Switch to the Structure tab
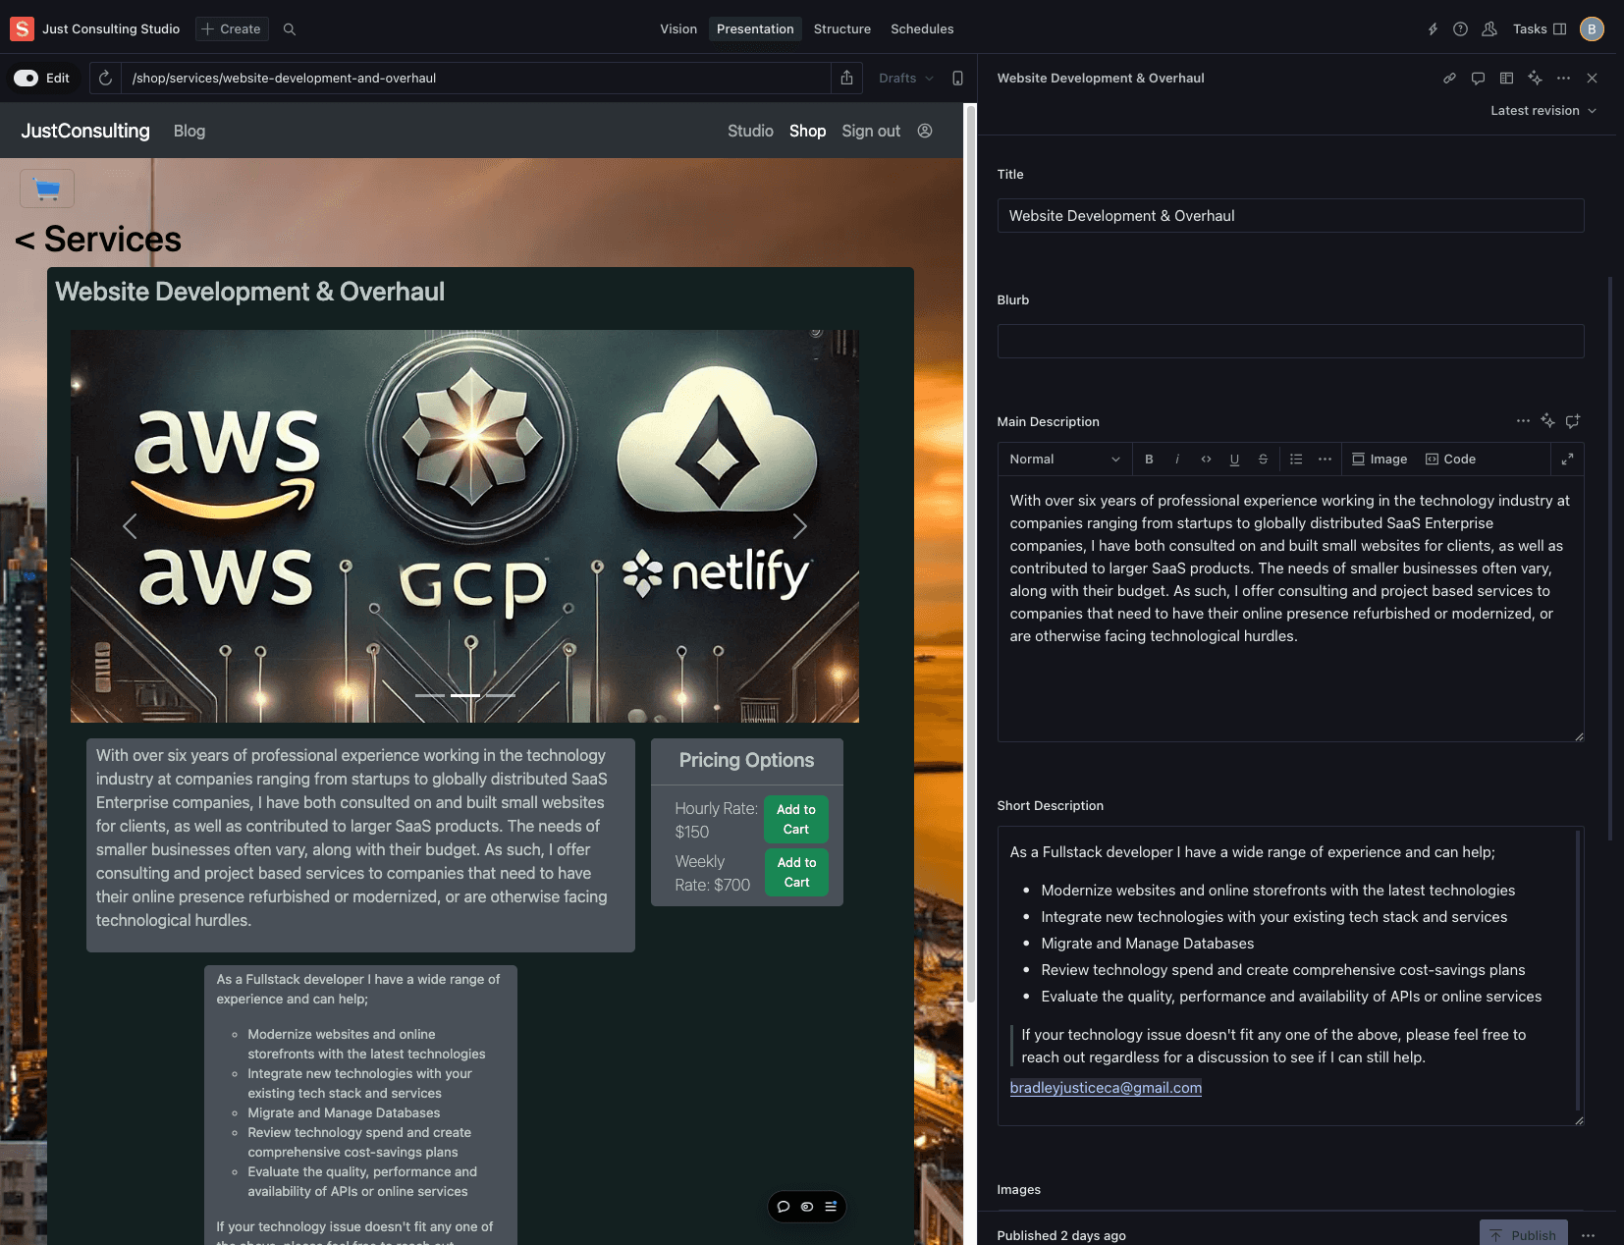Viewport: 1624px width, 1245px height. pos(841,29)
